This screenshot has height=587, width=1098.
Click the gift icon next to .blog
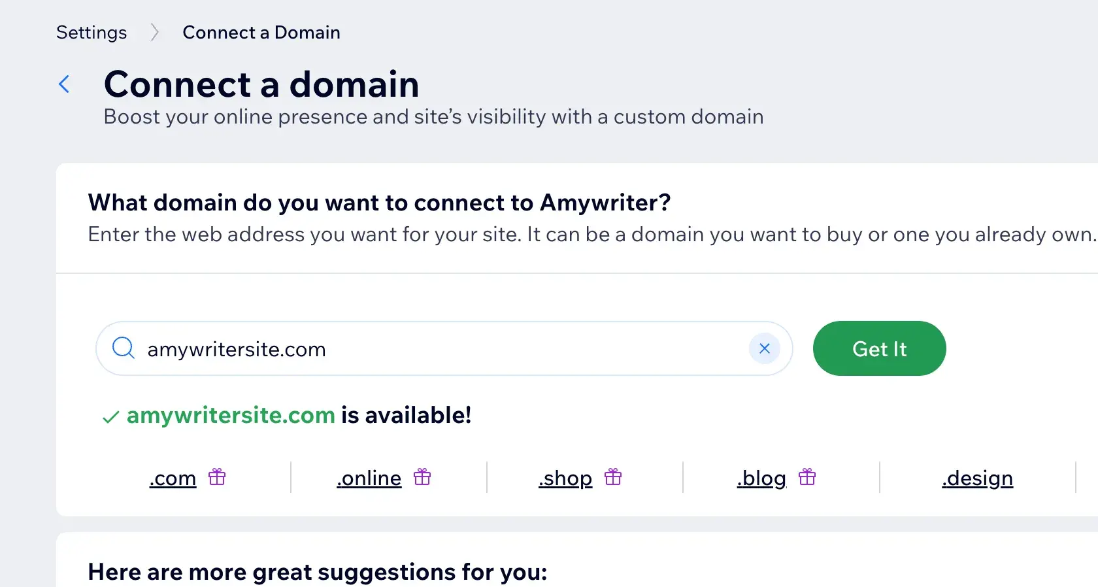point(807,477)
